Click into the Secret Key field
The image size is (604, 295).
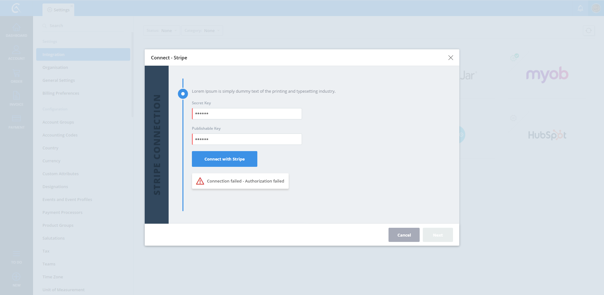point(247,114)
